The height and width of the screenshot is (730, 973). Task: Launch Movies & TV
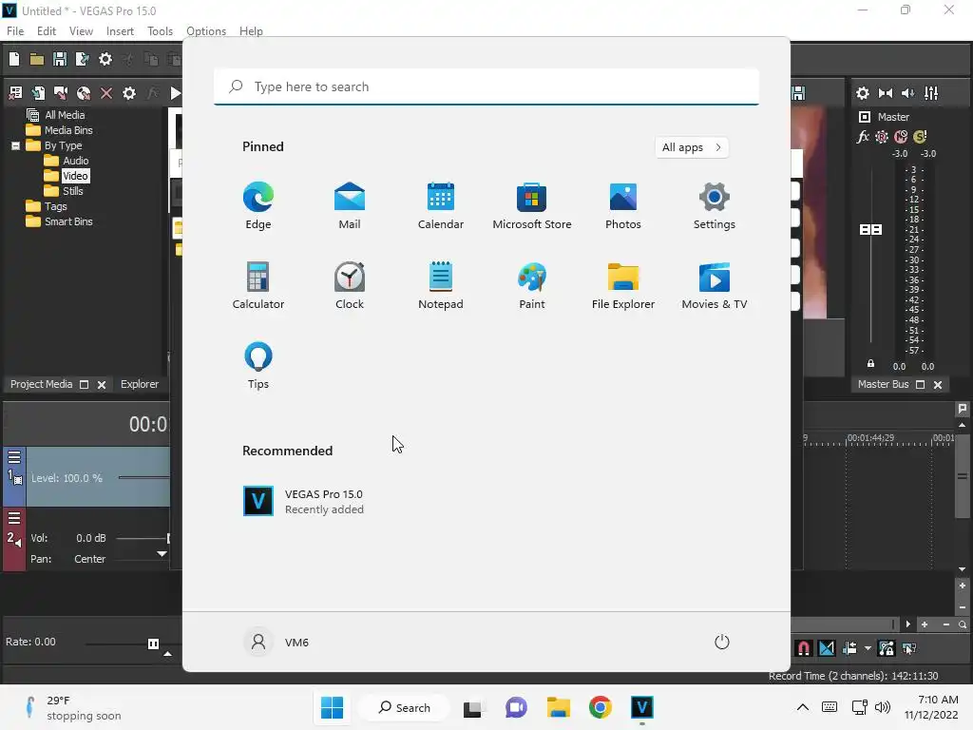[715, 285]
